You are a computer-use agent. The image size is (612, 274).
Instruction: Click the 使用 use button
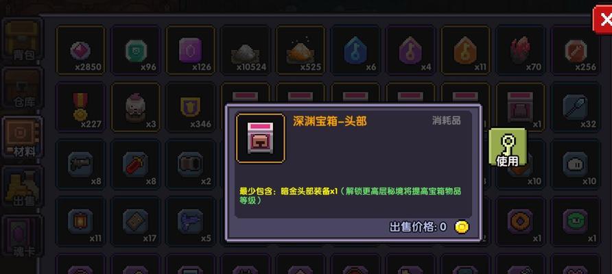tap(508, 148)
